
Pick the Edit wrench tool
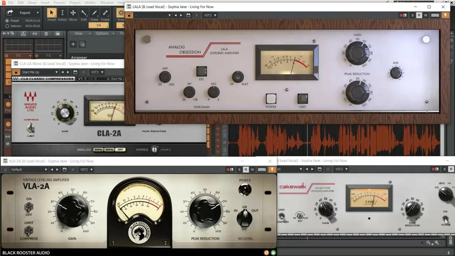(84, 13)
